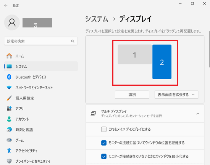Open アプリ settings page
The image size is (210, 165).
41,109
